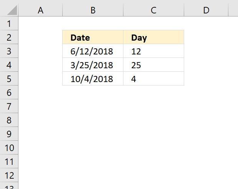The height and width of the screenshot is (189, 238).
Task: Select row 10 header
Action: [x=9, y=148]
